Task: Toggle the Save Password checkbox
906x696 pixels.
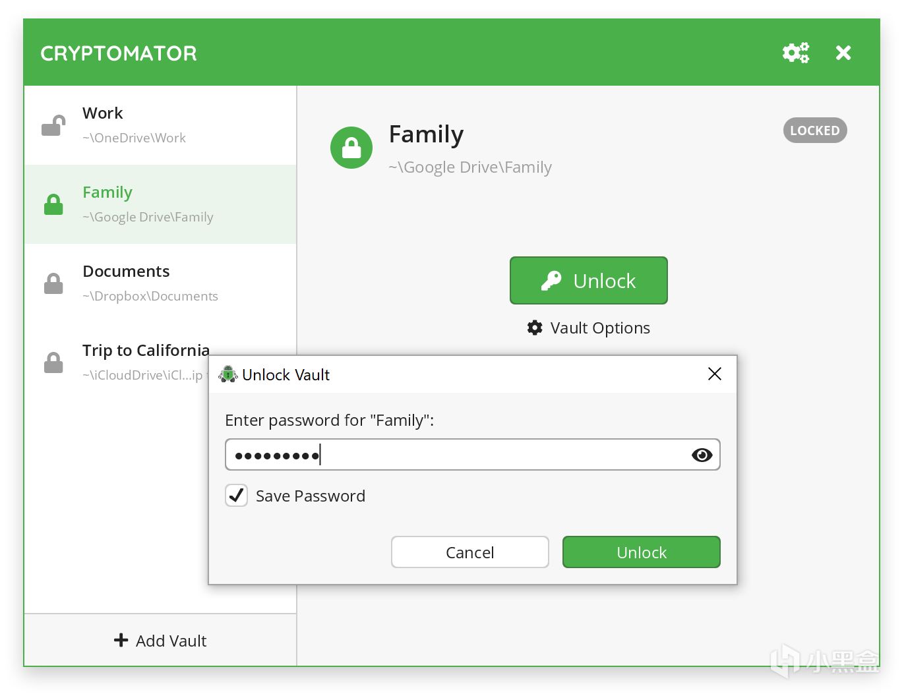Action: (x=237, y=496)
